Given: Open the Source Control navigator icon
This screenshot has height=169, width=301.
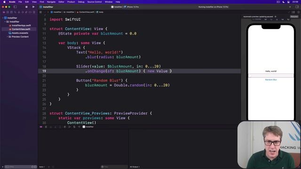Looking at the screenshot, I should [8, 12].
